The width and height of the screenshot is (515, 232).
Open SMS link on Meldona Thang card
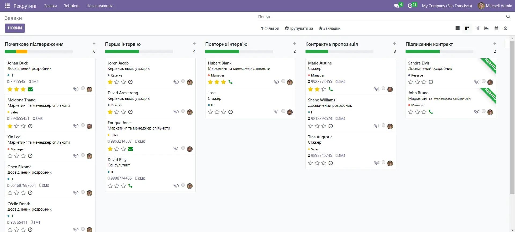click(x=38, y=119)
